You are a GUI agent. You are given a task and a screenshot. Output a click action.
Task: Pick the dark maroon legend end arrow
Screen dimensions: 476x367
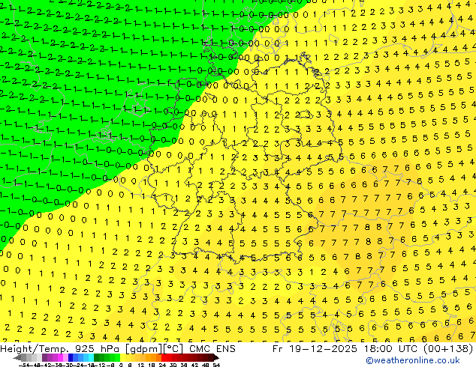tap(216, 357)
